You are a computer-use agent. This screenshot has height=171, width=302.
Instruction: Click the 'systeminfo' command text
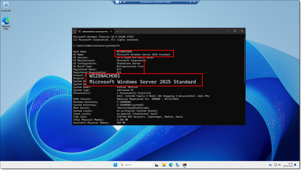coord(113,46)
